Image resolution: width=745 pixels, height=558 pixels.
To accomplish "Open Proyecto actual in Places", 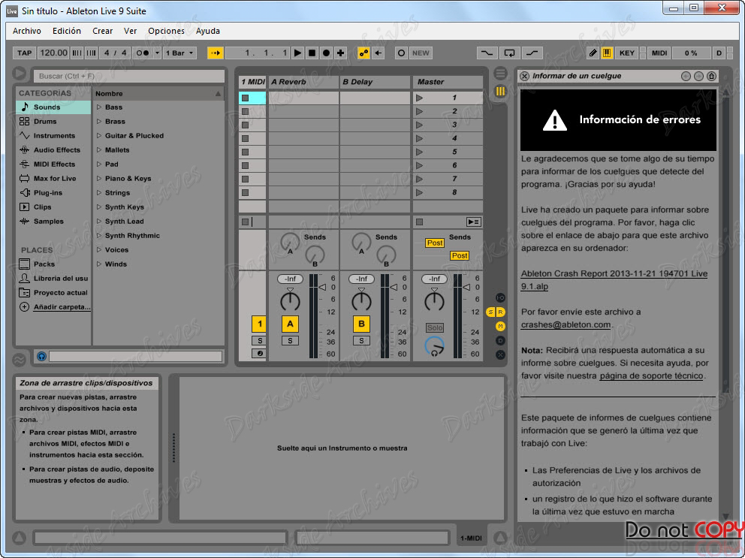I will (53, 292).
